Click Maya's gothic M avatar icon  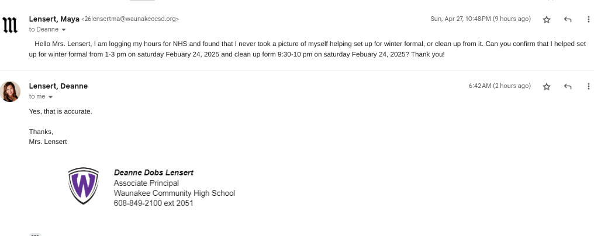coord(11,24)
